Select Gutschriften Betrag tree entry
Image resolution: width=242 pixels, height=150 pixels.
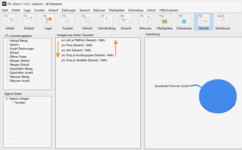point(21,69)
